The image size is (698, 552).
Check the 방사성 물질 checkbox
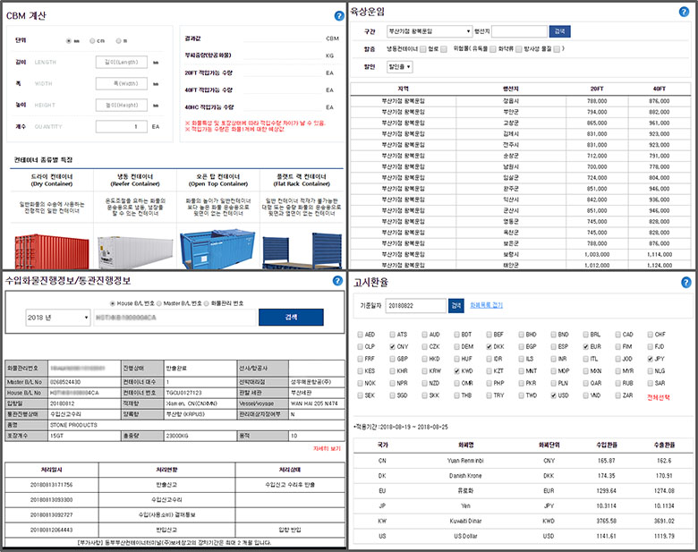point(557,49)
